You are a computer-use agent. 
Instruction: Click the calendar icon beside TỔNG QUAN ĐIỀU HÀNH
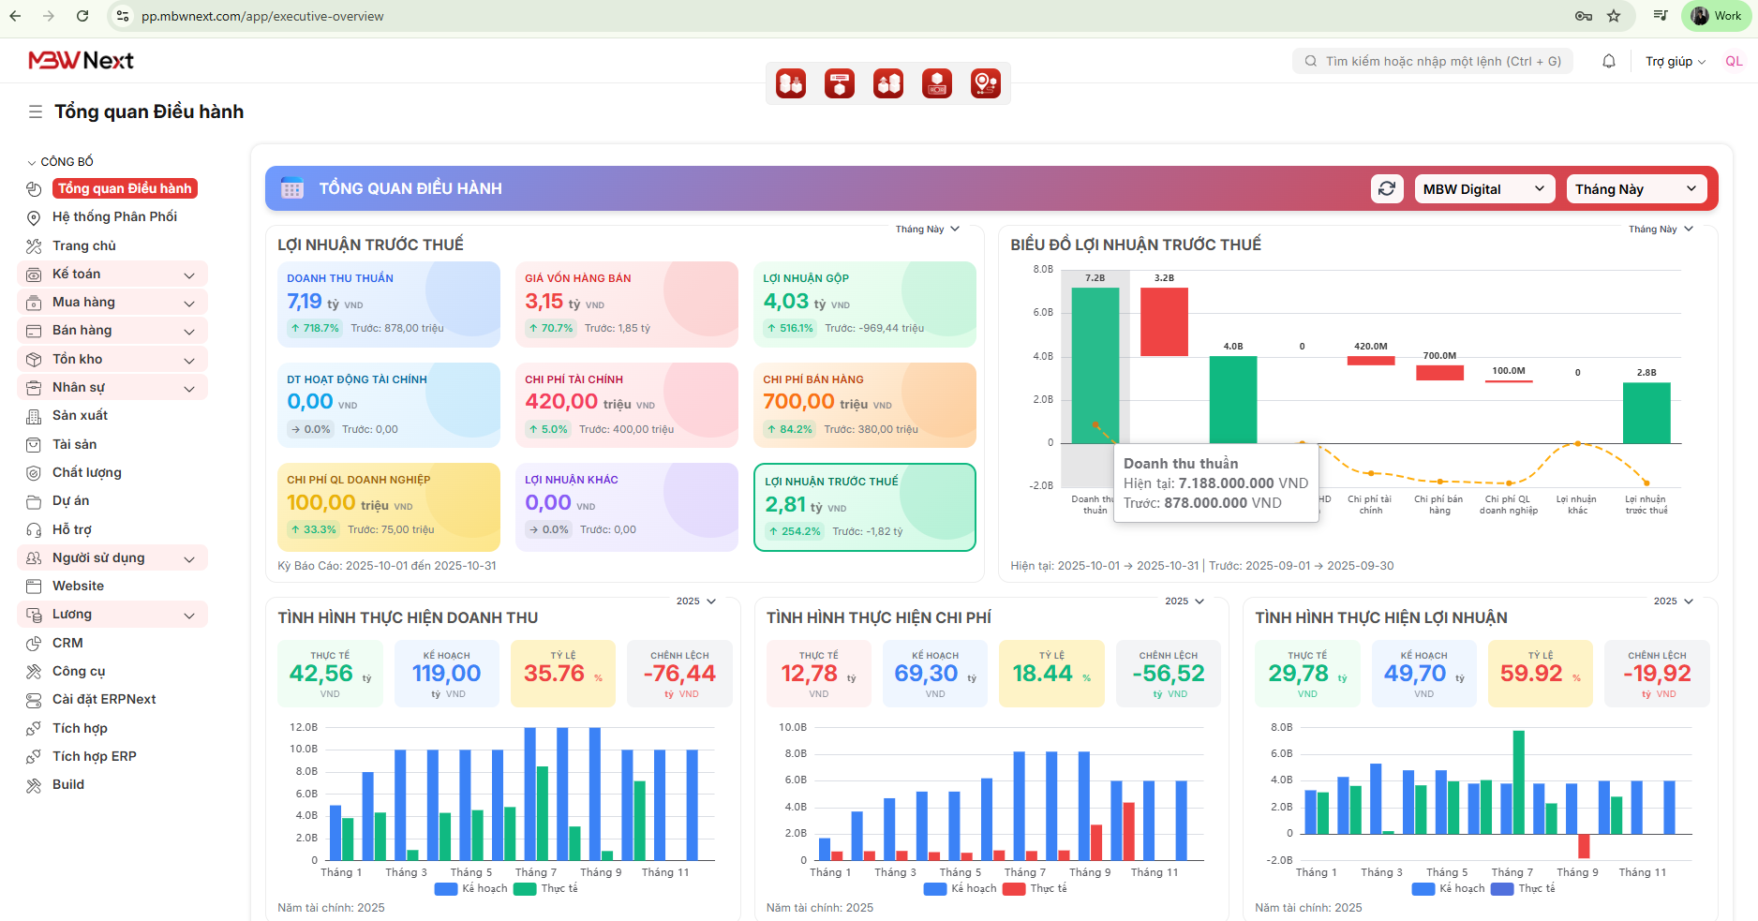(x=292, y=189)
